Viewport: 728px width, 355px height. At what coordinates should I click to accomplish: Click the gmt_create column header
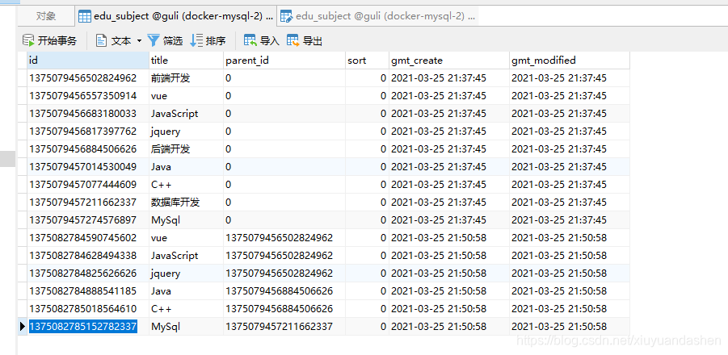click(449, 61)
